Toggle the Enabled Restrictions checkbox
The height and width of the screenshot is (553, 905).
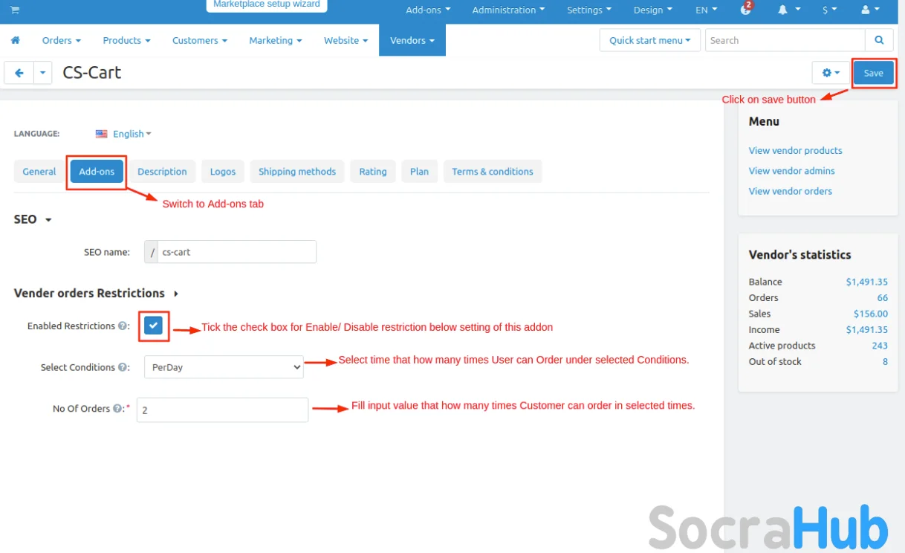154,326
